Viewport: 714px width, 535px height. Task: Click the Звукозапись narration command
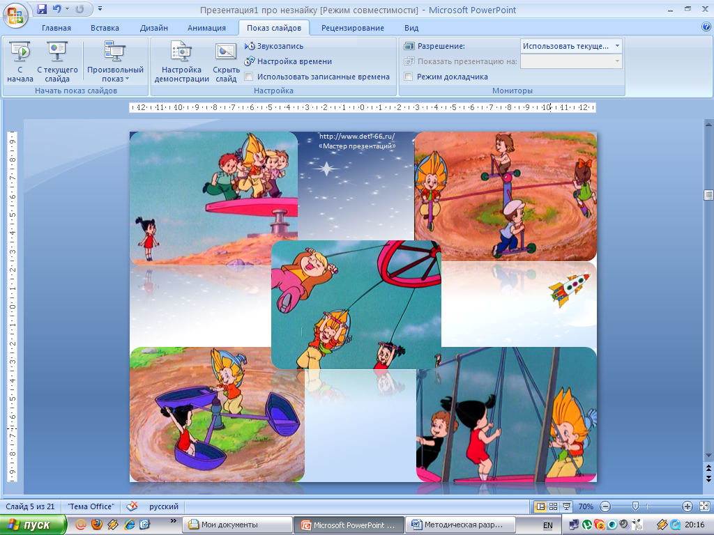point(274,46)
